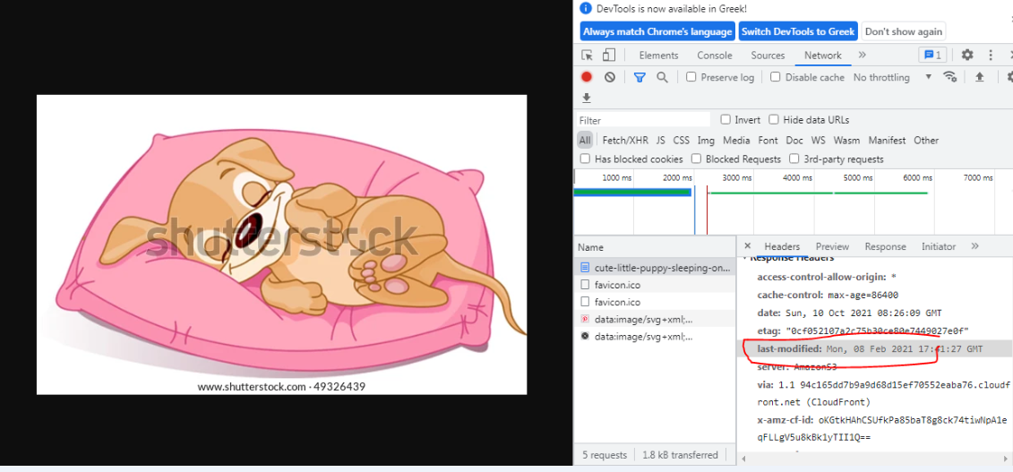Open DevTools more options kebab menu
Image resolution: width=1013 pixels, height=472 pixels.
point(991,55)
